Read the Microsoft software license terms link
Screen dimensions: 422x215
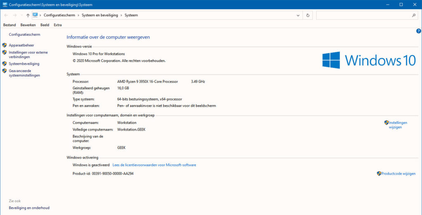tap(154, 165)
